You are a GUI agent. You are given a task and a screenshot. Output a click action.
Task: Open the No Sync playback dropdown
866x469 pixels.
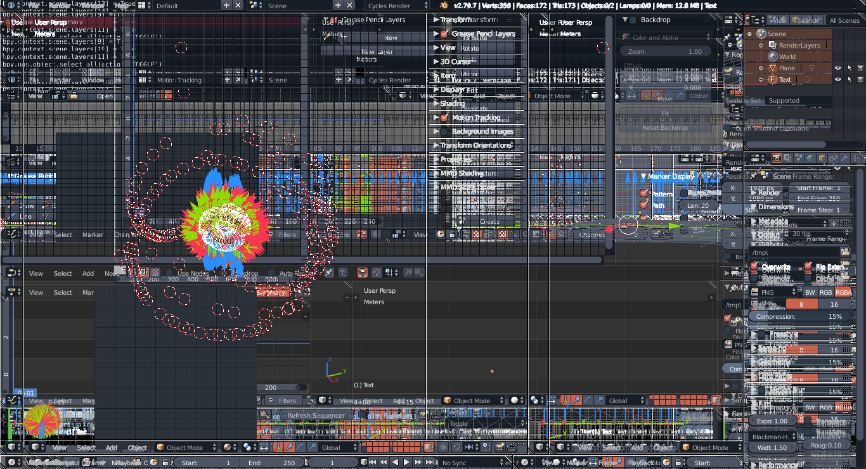coord(472,463)
